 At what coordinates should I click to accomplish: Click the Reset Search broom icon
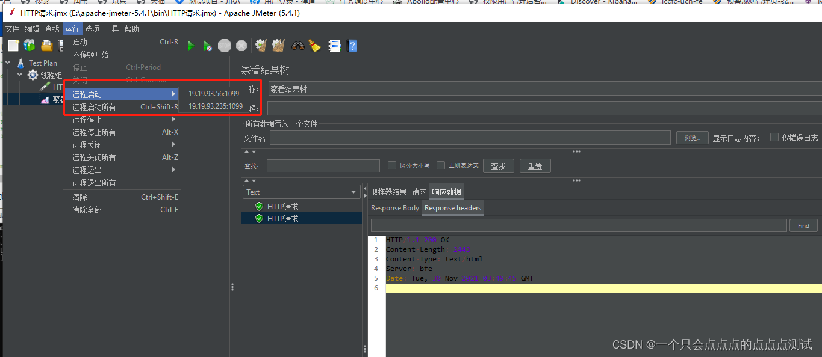click(314, 46)
